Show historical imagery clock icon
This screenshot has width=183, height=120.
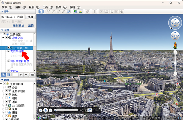pos(75,12)
